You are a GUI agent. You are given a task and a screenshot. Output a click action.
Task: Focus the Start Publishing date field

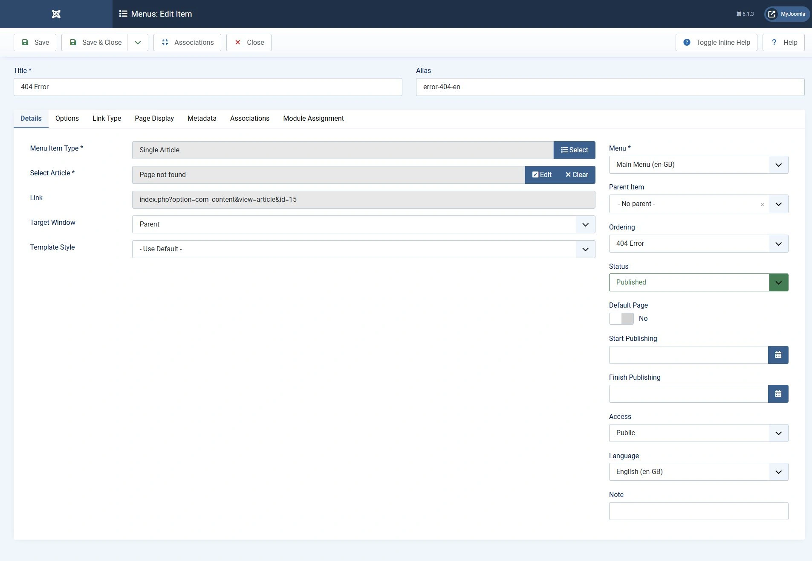click(x=688, y=355)
